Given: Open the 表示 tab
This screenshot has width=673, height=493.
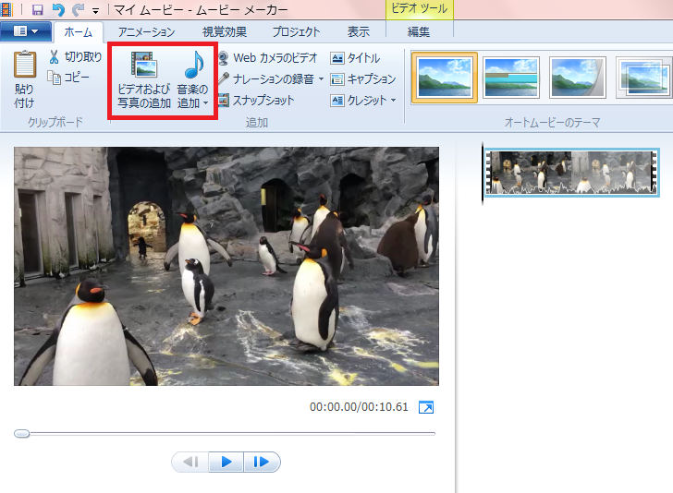Looking at the screenshot, I should pos(358,31).
